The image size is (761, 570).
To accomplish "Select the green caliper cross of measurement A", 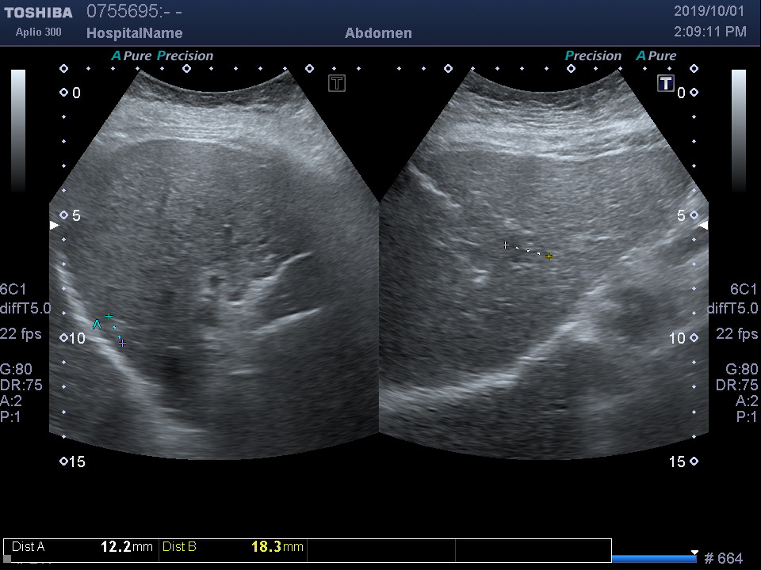I will click(109, 316).
